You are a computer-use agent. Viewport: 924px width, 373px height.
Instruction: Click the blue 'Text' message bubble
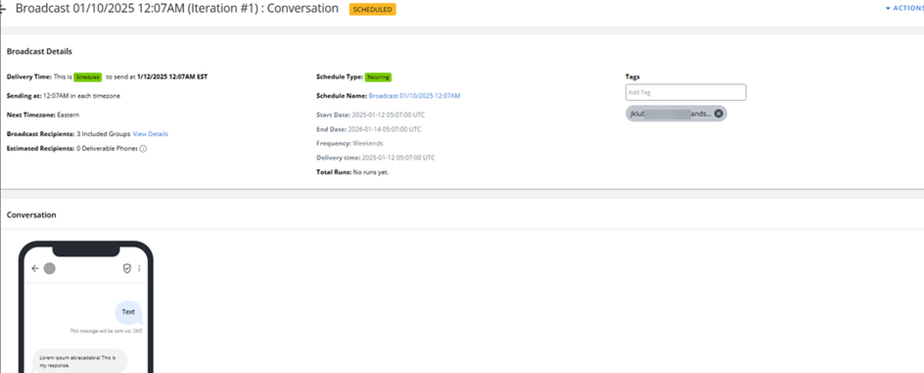[x=128, y=311]
